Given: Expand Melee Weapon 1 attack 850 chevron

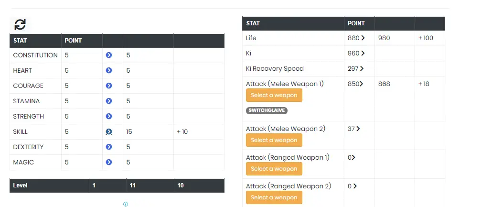Looking at the screenshot, I should click(361, 84).
